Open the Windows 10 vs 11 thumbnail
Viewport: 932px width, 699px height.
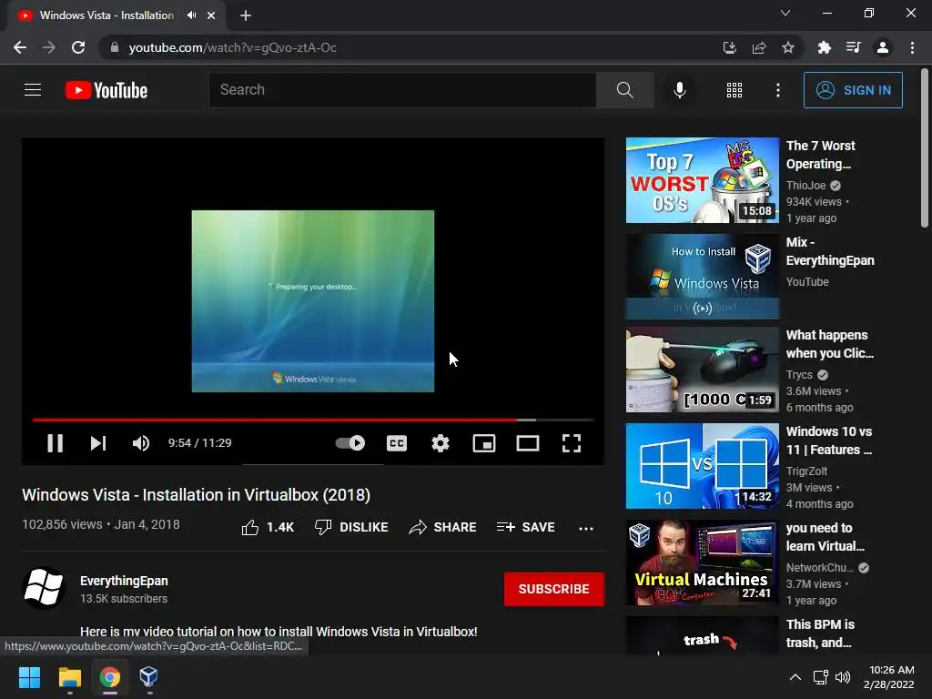(x=702, y=466)
